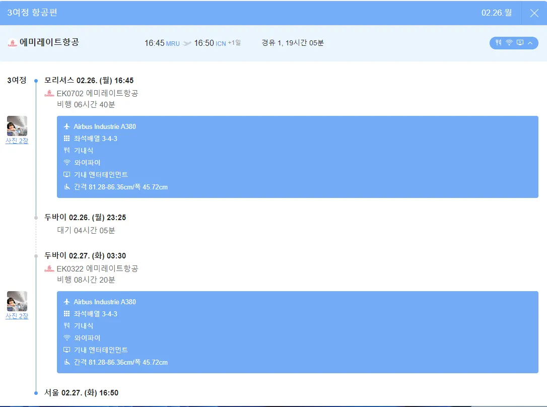Click the 두바이 02.26. (월) 23:25 arrival text
The width and height of the screenshot is (547, 407).
85,217
